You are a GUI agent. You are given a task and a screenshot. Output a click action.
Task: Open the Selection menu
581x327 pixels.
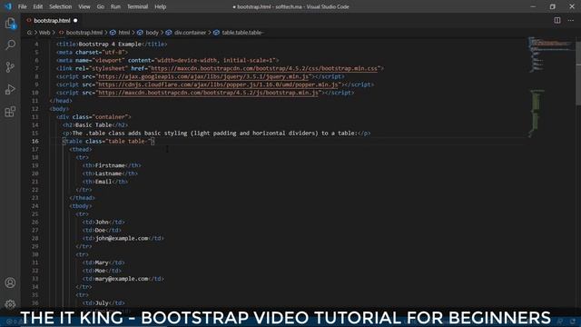point(61,6)
